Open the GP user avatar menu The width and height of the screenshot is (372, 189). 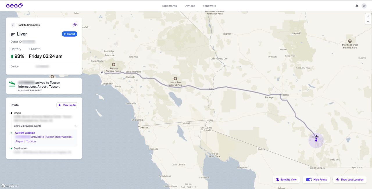coord(364,6)
